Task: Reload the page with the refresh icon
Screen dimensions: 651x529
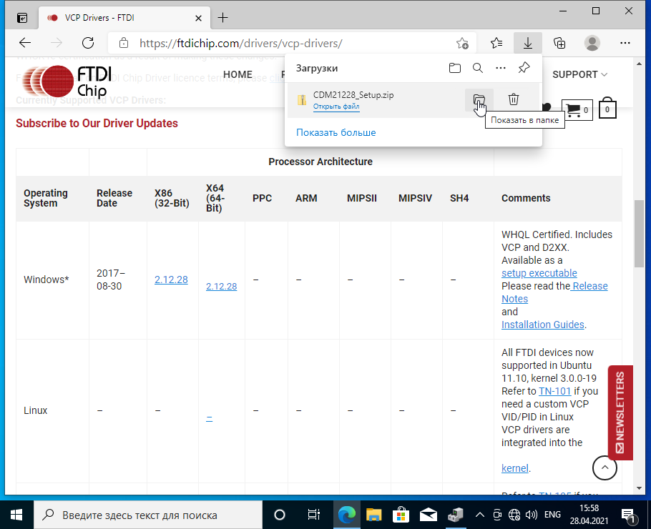Action: point(88,43)
